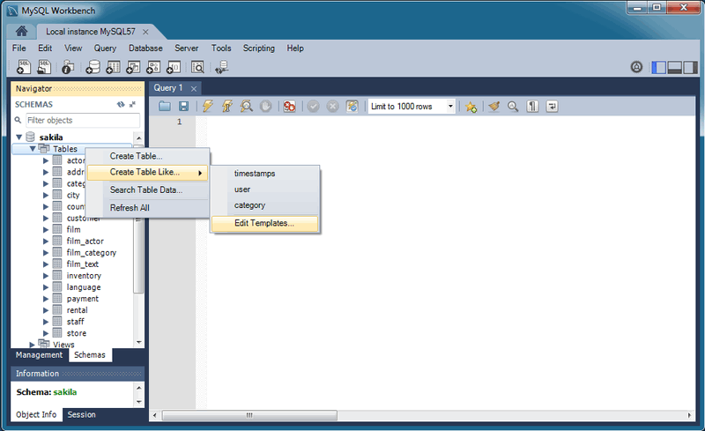Open script file in query editor
Screen dimensions: 705x431
click(x=165, y=106)
